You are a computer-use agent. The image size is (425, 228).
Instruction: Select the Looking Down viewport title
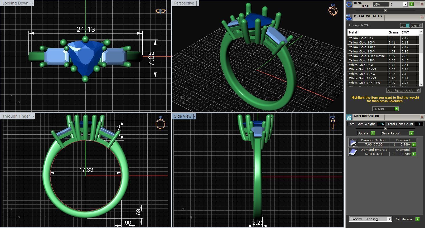click(x=16, y=3)
